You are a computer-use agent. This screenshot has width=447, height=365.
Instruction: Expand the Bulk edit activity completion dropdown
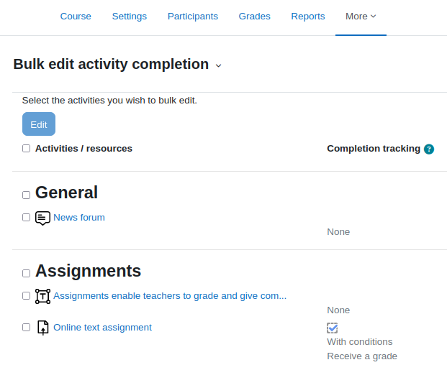click(x=218, y=65)
